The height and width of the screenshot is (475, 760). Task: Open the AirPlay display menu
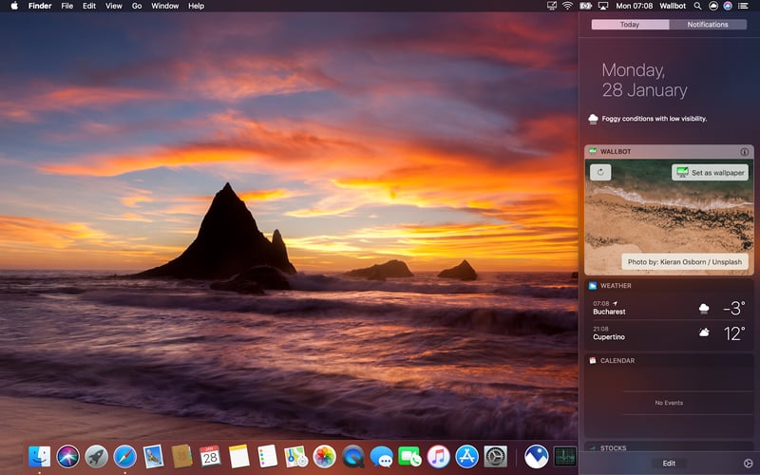point(603,6)
